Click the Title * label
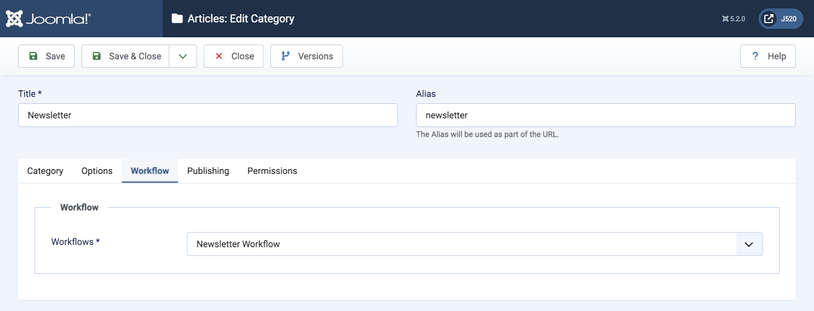The height and width of the screenshot is (311, 814). pos(30,94)
